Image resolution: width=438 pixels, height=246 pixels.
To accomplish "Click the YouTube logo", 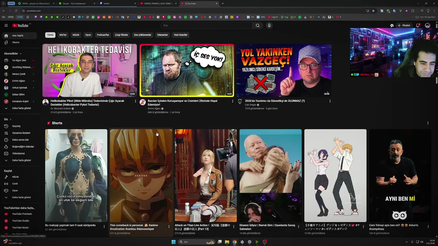I will 21,25.
